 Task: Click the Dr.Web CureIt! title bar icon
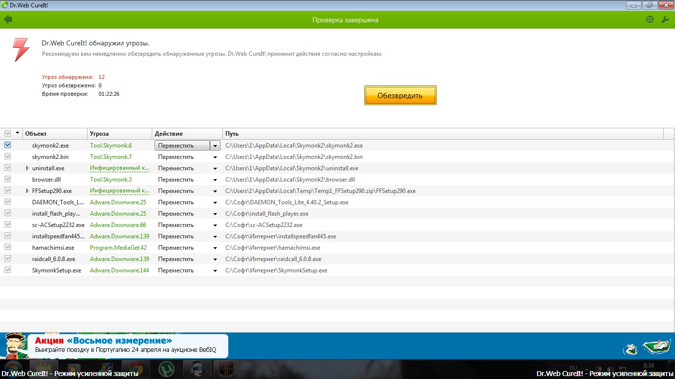click(4, 5)
